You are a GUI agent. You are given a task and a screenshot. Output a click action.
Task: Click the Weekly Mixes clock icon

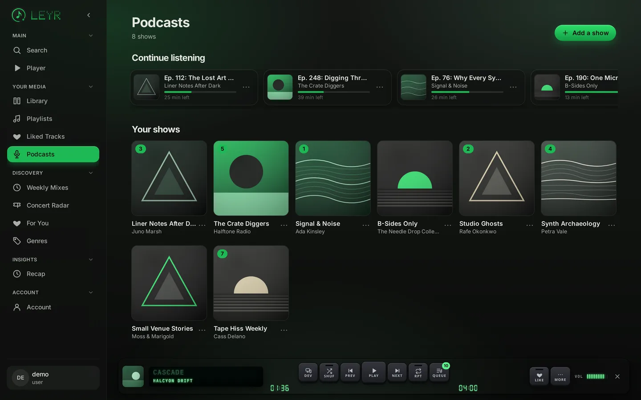coord(17,188)
